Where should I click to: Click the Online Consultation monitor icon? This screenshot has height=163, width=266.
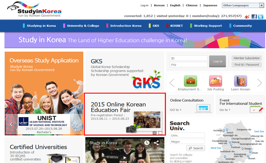coord(203,109)
